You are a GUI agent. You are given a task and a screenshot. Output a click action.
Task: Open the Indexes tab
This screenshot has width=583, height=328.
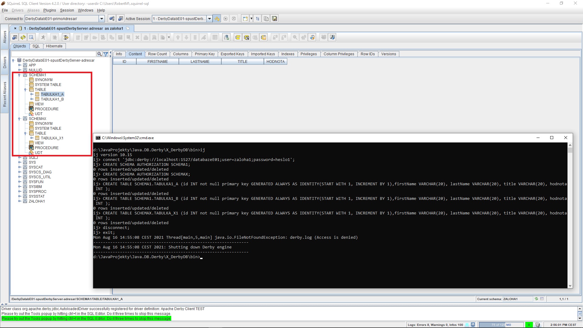coord(288,54)
